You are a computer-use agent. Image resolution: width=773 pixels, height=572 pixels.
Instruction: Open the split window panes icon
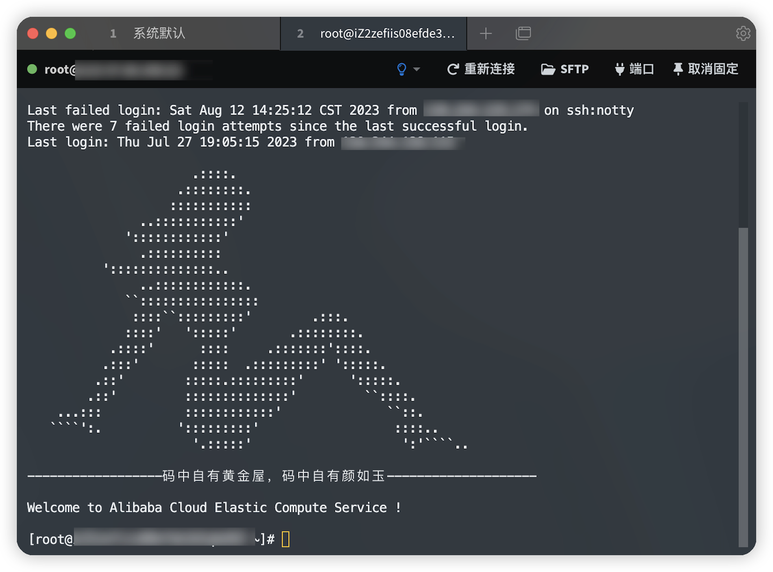[523, 33]
